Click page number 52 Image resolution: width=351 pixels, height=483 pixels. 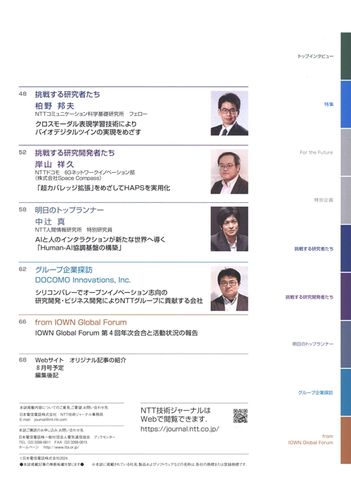[22, 152]
